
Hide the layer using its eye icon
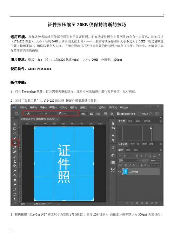[x=120, y=172]
